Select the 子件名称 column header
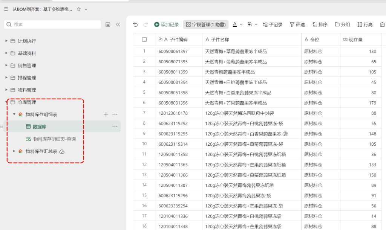 (x=252, y=40)
